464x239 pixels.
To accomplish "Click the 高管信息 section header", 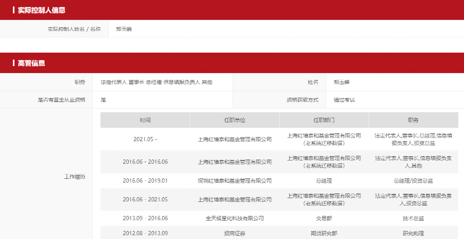I will [x=31, y=63].
